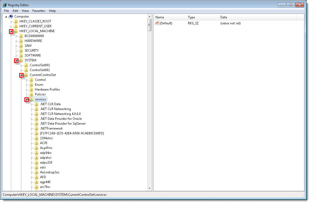The width and height of the screenshot is (309, 202).
Task: Click the AFD key folder icon
Action: (x=36, y=177)
